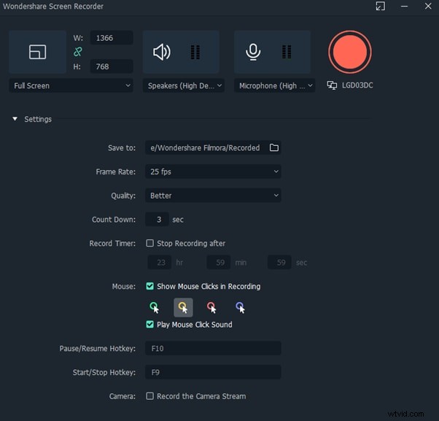Open the save location folder icon
The image size is (439, 421).
(x=274, y=147)
